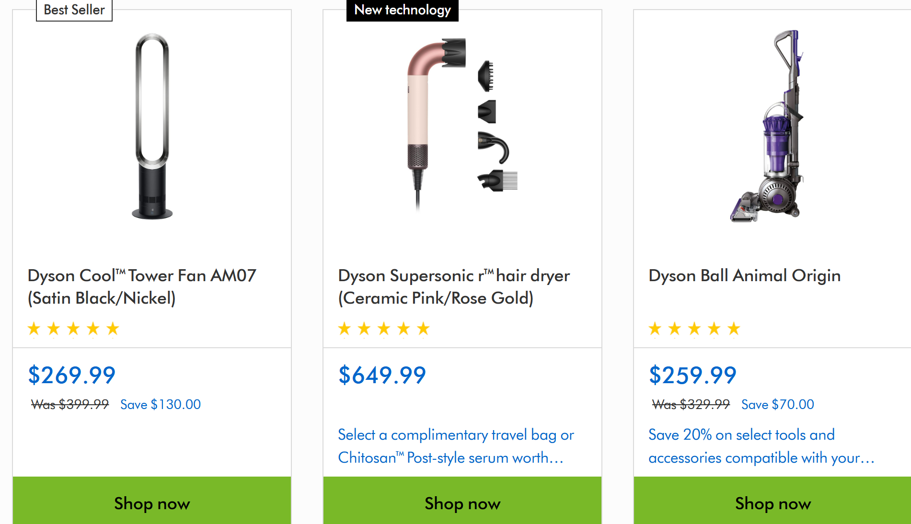Shop now for the Supersonic r hair dryer

(462, 503)
